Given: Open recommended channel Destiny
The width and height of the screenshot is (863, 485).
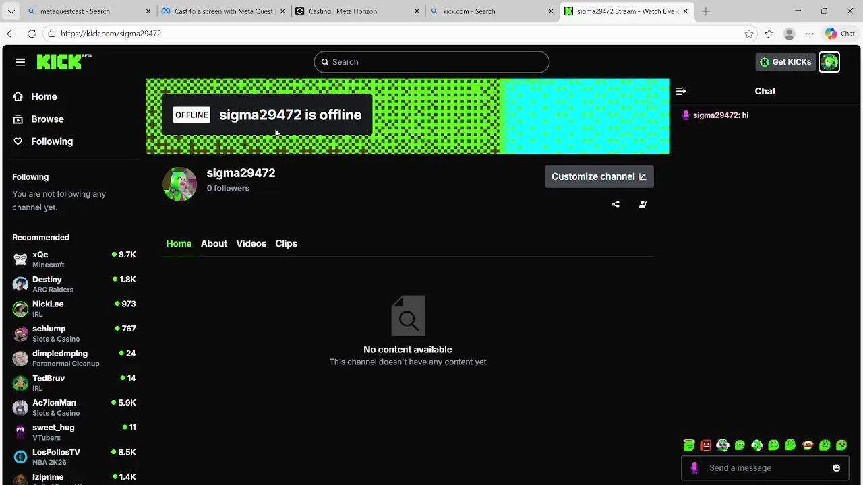Looking at the screenshot, I should pyautogui.click(x=74, y=284).
